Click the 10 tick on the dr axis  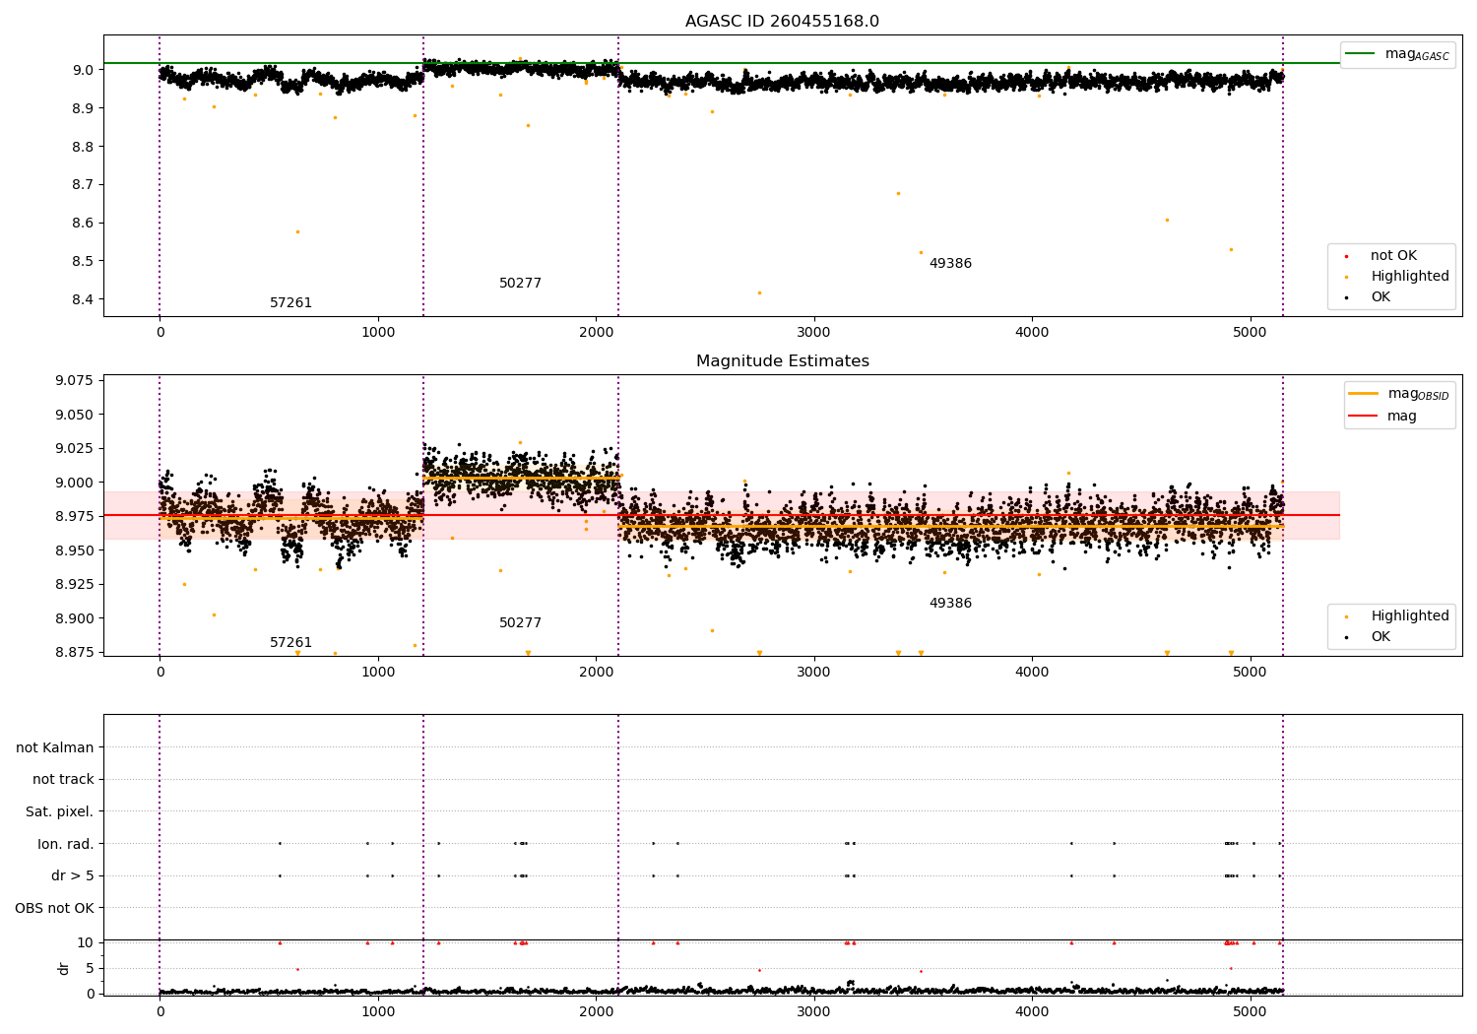(x=86, y=943)
